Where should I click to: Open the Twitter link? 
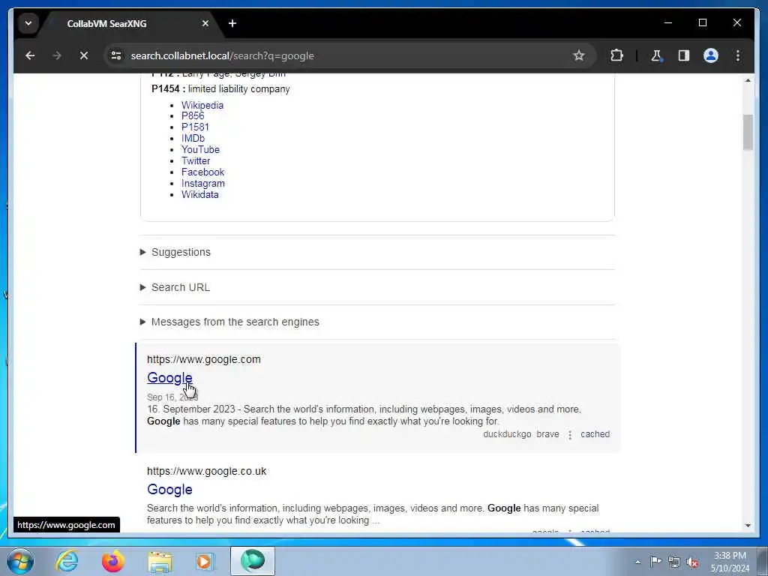coord(196,161)
